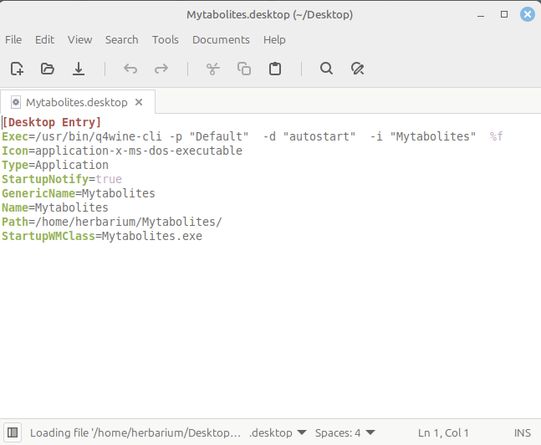Click the Copy toolbar icon

pos(244,69)
